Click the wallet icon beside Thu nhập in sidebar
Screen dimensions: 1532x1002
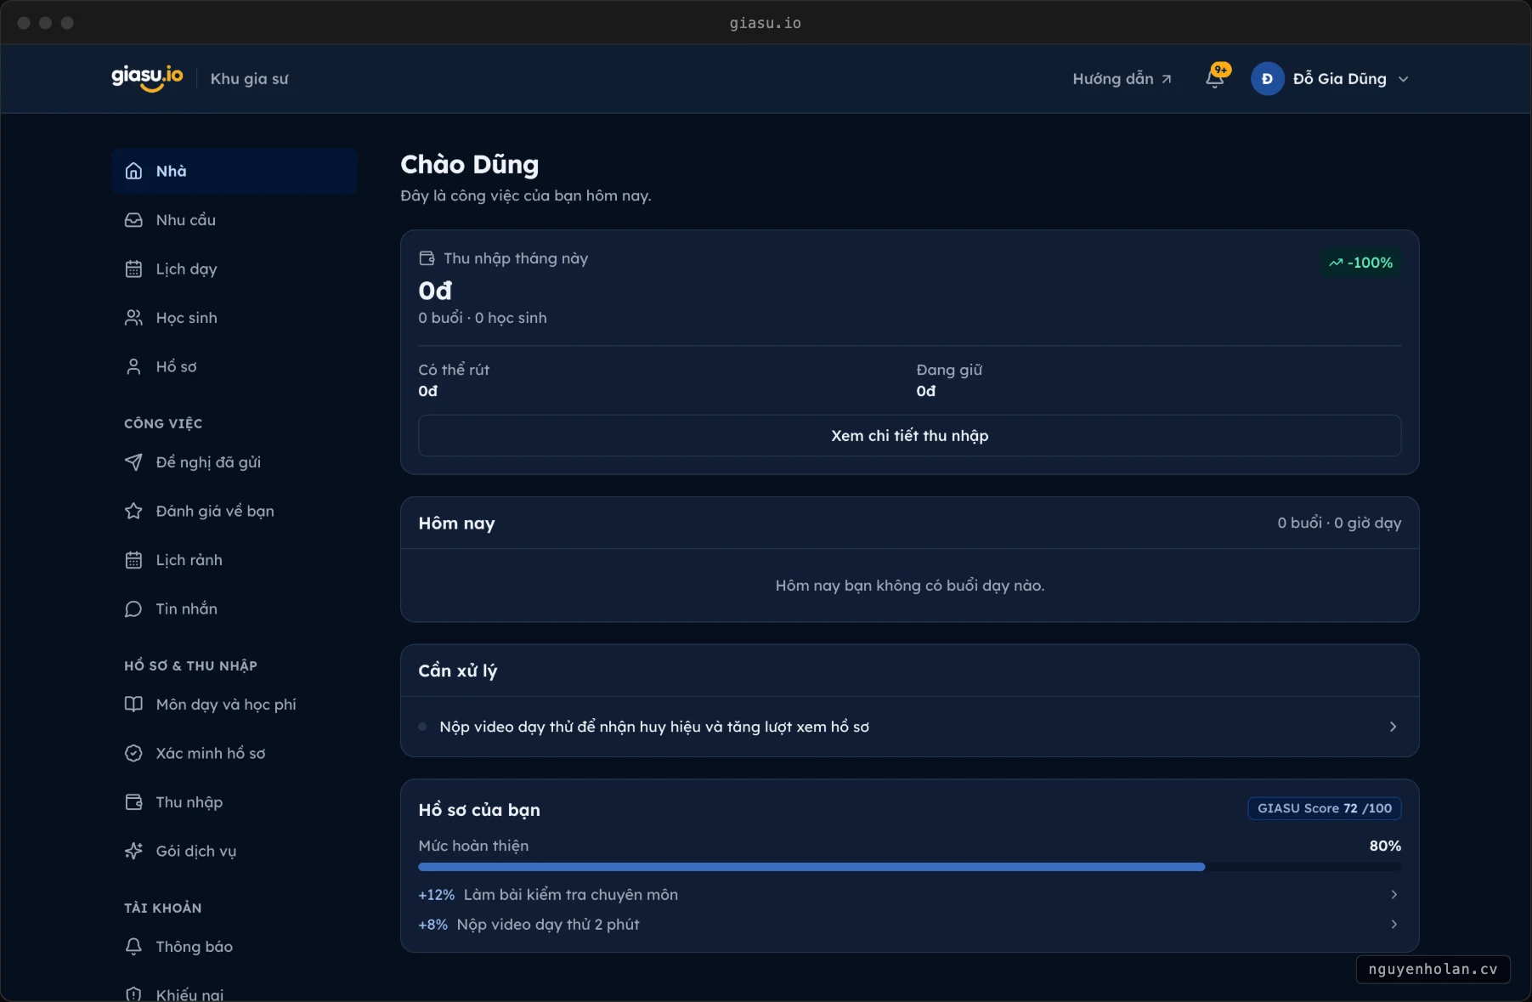click(133, 802)
